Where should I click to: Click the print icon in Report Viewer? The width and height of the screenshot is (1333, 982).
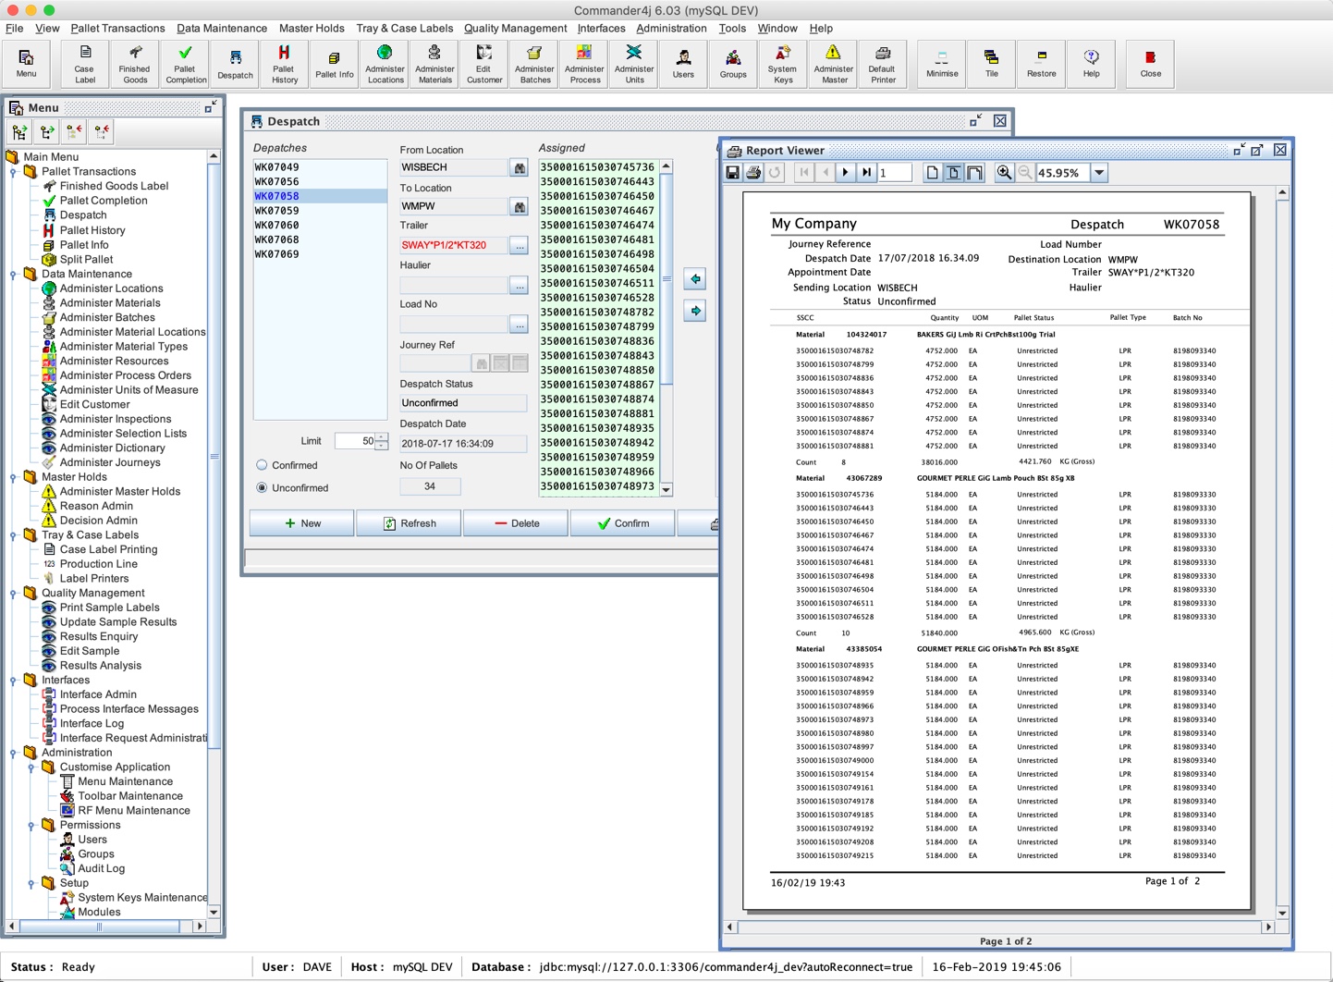pos(753,173)
